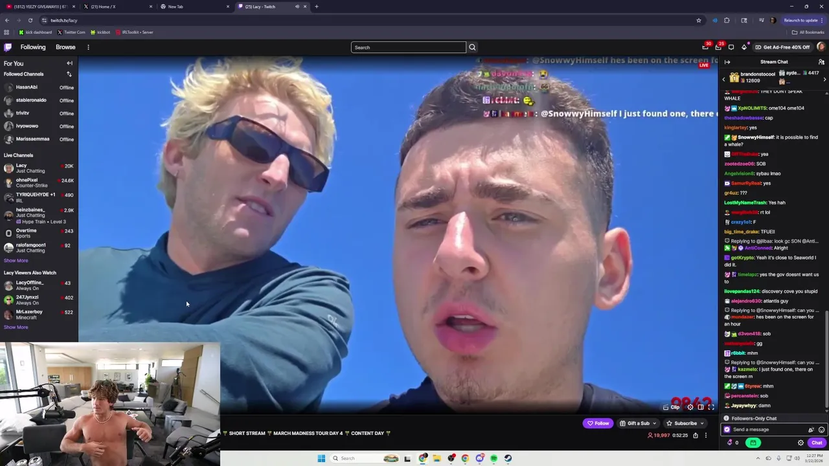Open Overtime Sports channel in sidebar

coord(39,233)
